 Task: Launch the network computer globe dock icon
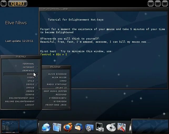coord(46,127)
